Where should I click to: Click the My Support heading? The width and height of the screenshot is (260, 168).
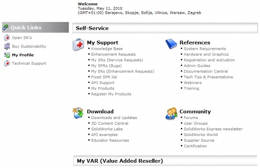pos(103,43)
